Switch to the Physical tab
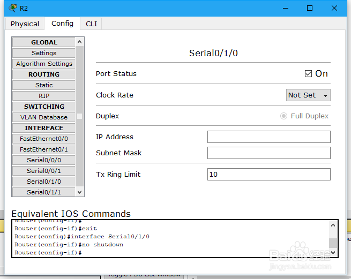Viewport: 351px width, 279px height. tap(25, 24)
